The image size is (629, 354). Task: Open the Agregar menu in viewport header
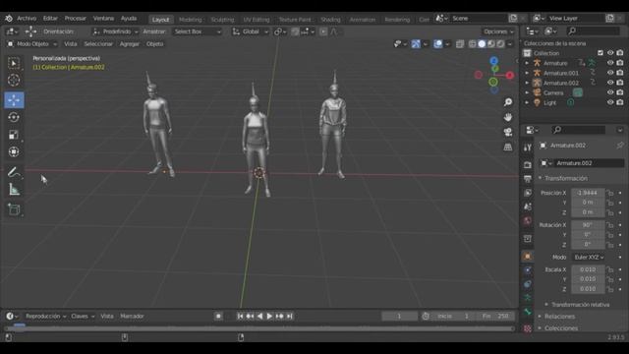point(129,44)
